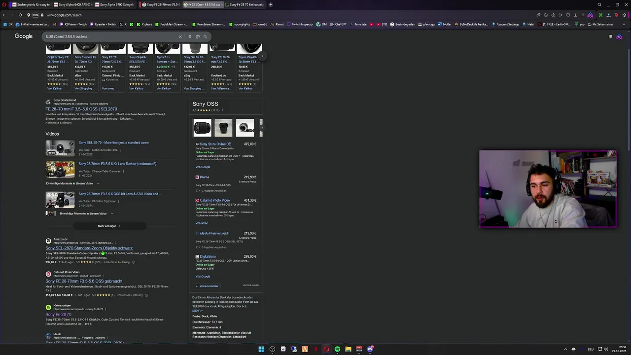Click the search magnifier icon in Google box
Image resolution: width=631 pixels, height=355 pixels.
pos(205,36)
